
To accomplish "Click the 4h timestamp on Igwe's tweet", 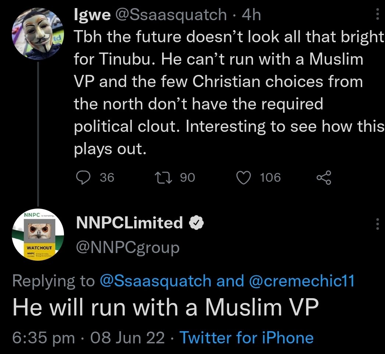I will [x=252, y=15].
